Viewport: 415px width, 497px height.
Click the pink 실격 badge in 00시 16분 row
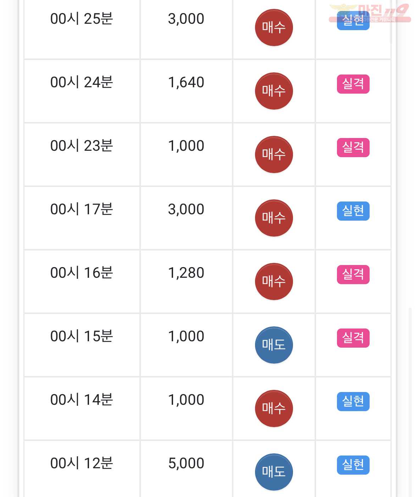point(353,275)
